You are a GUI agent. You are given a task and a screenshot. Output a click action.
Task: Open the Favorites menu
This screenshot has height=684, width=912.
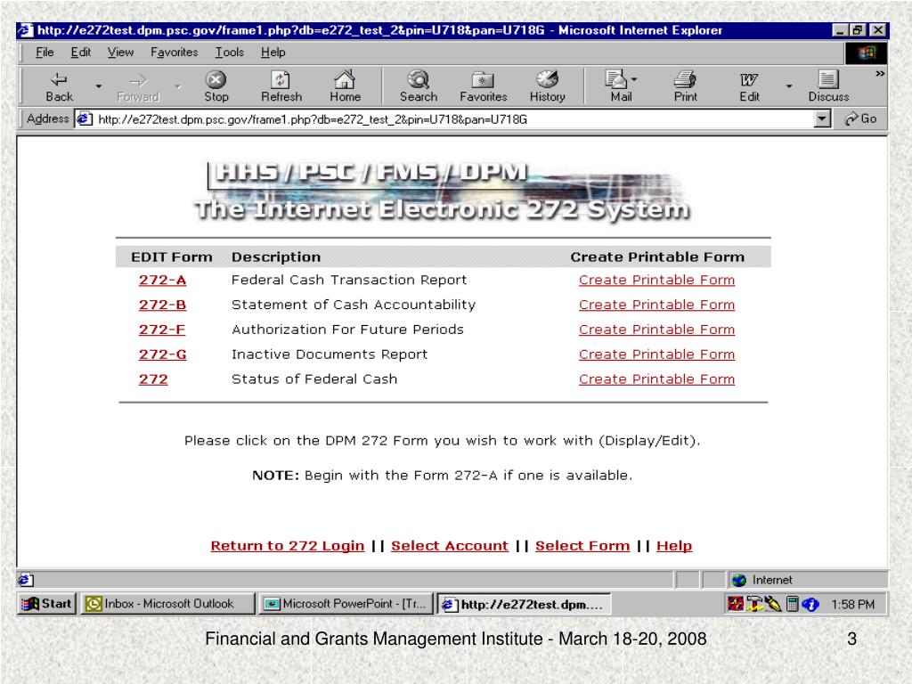tap(174, 53)
